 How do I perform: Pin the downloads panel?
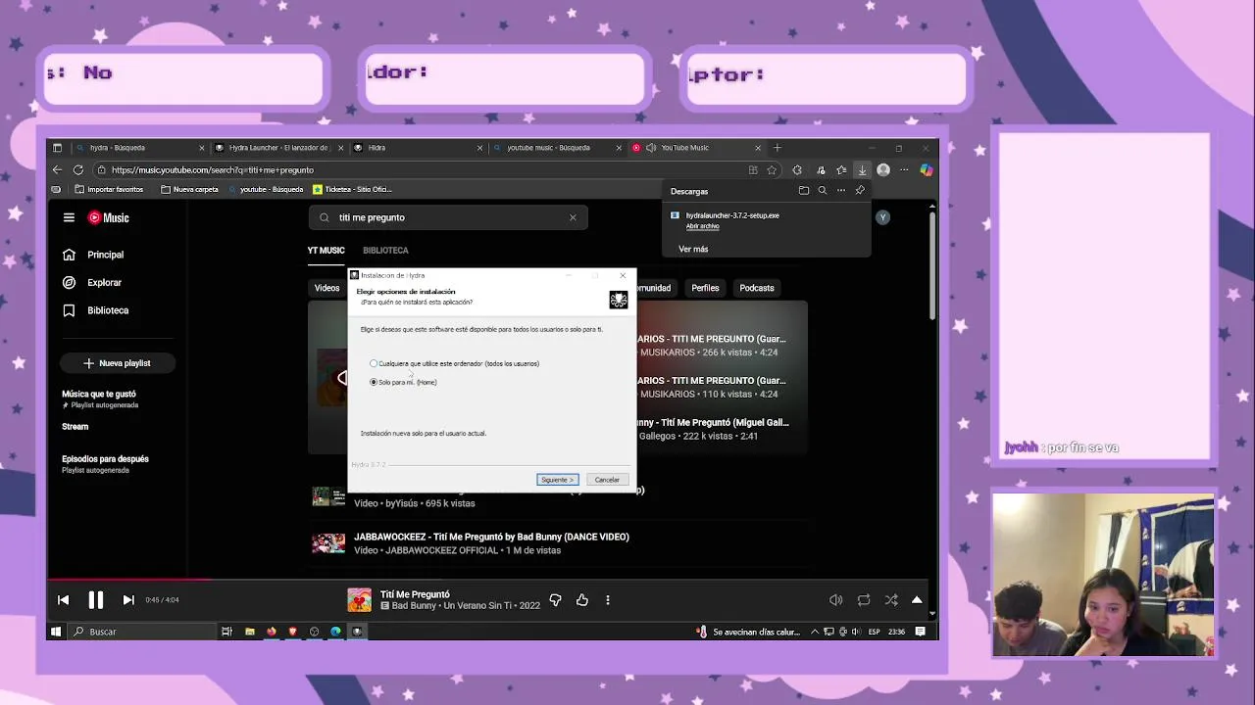pyautogui.click(x=860, y=191)
